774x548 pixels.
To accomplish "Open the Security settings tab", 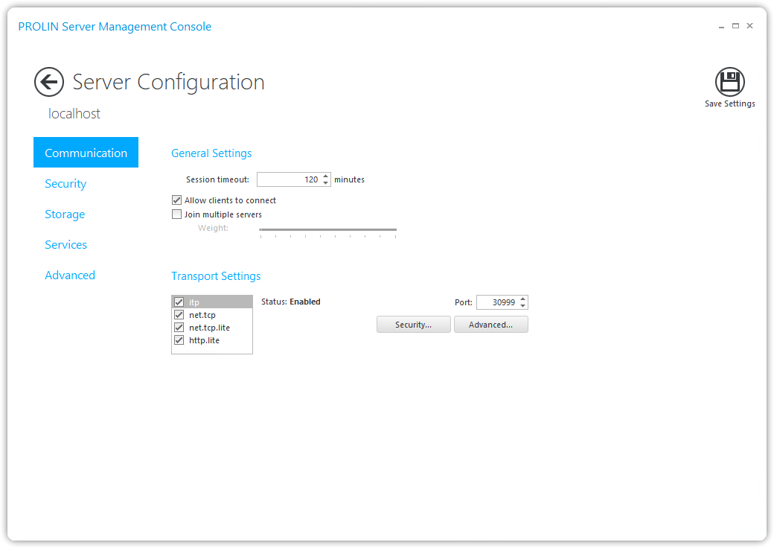I will [65, 184].
